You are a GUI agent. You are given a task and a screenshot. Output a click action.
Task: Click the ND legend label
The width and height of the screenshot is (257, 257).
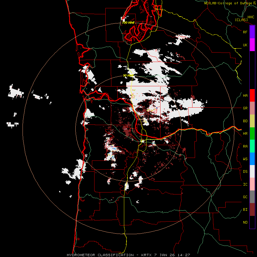[x=245, y=222]
